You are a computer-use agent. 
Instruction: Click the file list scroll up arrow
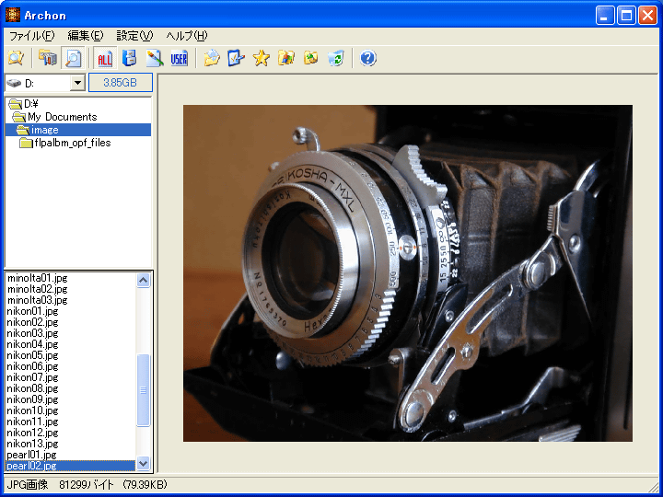(144, 280)
